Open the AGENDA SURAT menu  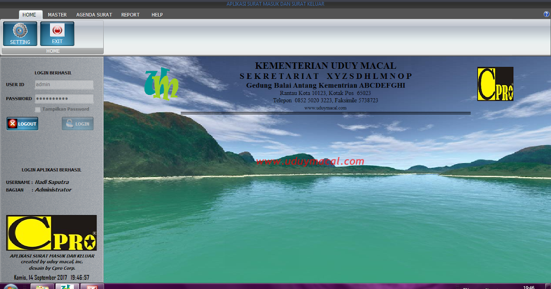pos(94,14)
